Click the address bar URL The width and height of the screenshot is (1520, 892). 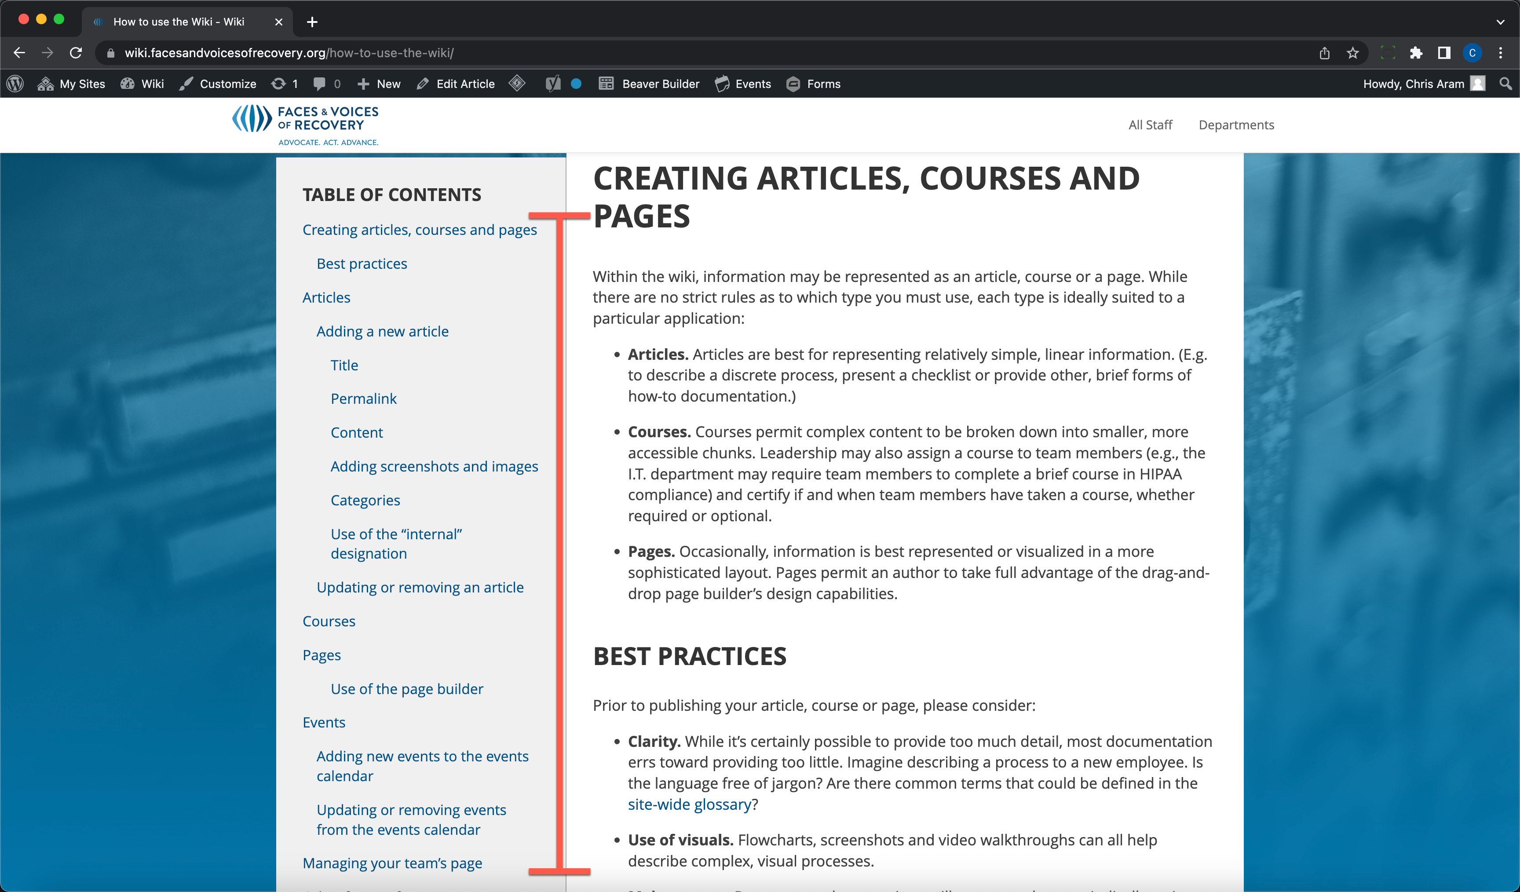(x=289, y=53)
